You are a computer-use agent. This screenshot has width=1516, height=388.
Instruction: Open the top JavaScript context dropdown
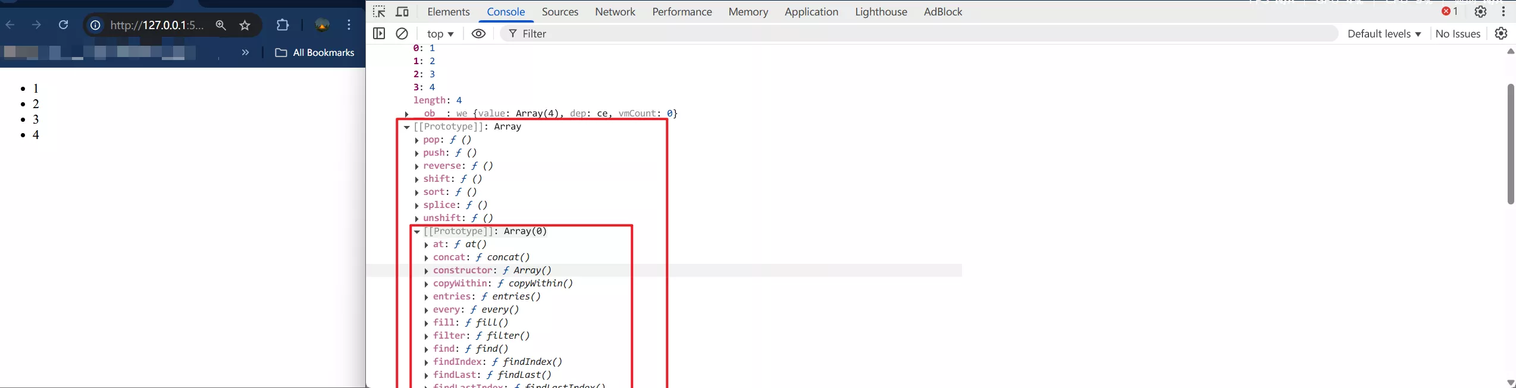click(x=440, y=34)
